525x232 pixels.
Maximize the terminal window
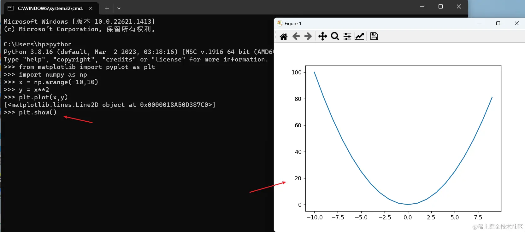point(440,6)
